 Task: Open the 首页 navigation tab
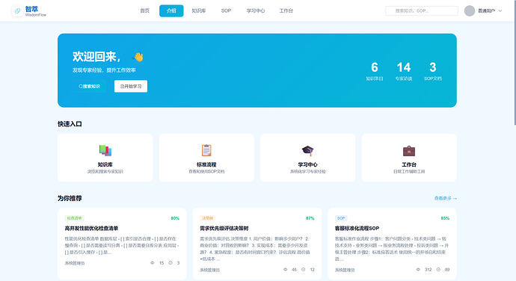(x=145, y=11)
